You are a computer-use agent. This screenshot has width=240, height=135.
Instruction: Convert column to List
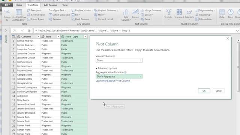point(104,19)
